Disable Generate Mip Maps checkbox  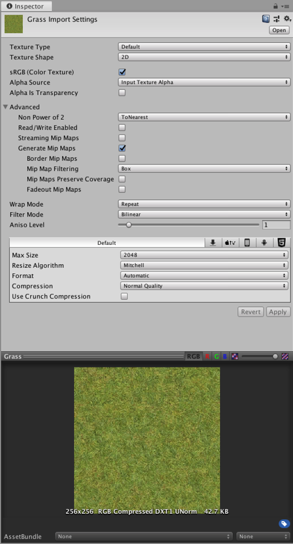[x=122, y=148]
